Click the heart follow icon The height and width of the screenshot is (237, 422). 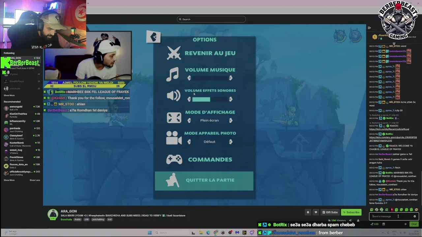point(316,212)
